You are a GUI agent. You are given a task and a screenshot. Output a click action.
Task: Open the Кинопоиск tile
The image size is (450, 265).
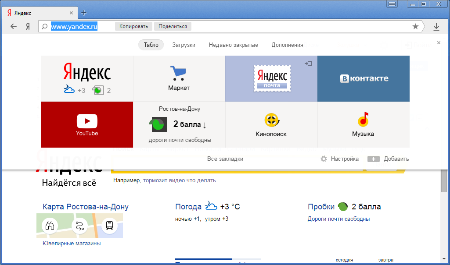[x=271, y=124]
